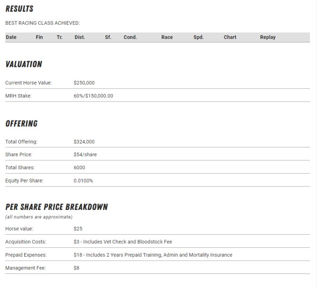Screen dimensions: 317x288
Task: Select the Tr. column header
Action: (60, 37)
